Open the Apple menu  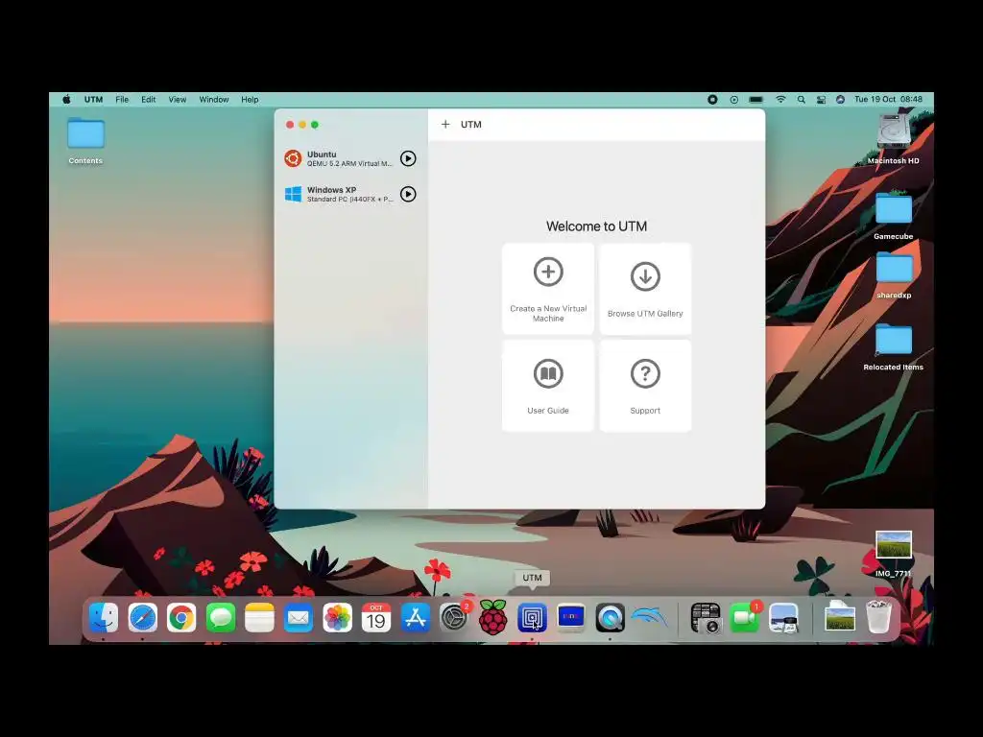coord(66,99)
